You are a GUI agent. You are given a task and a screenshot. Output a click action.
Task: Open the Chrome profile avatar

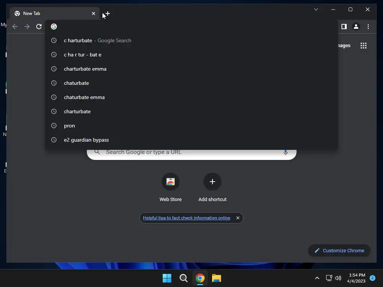pos(356,27)
